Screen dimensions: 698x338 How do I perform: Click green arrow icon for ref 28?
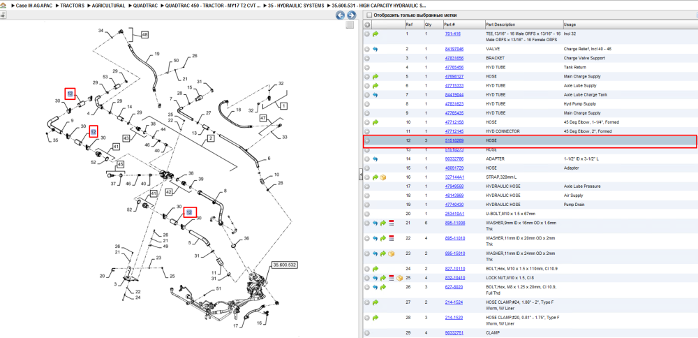[x=376, y=318]
